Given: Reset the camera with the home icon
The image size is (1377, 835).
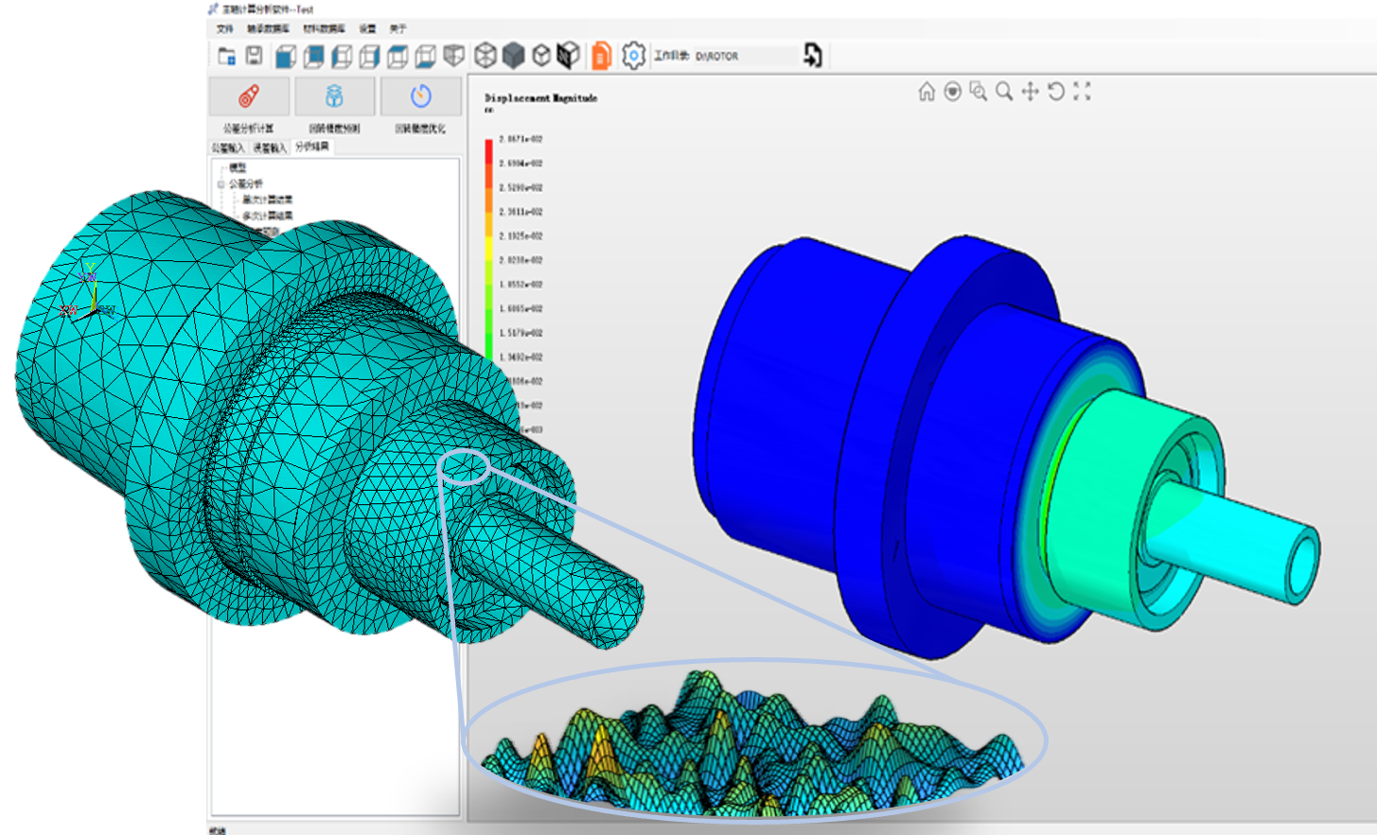Looking at the screenshot, I should 927,91.
